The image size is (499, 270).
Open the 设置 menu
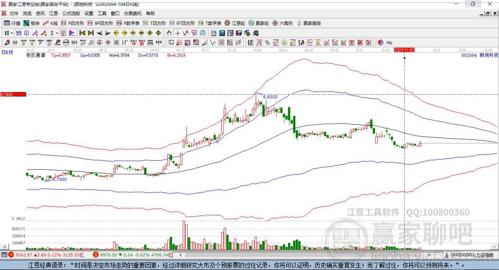[x=89, y=13]
